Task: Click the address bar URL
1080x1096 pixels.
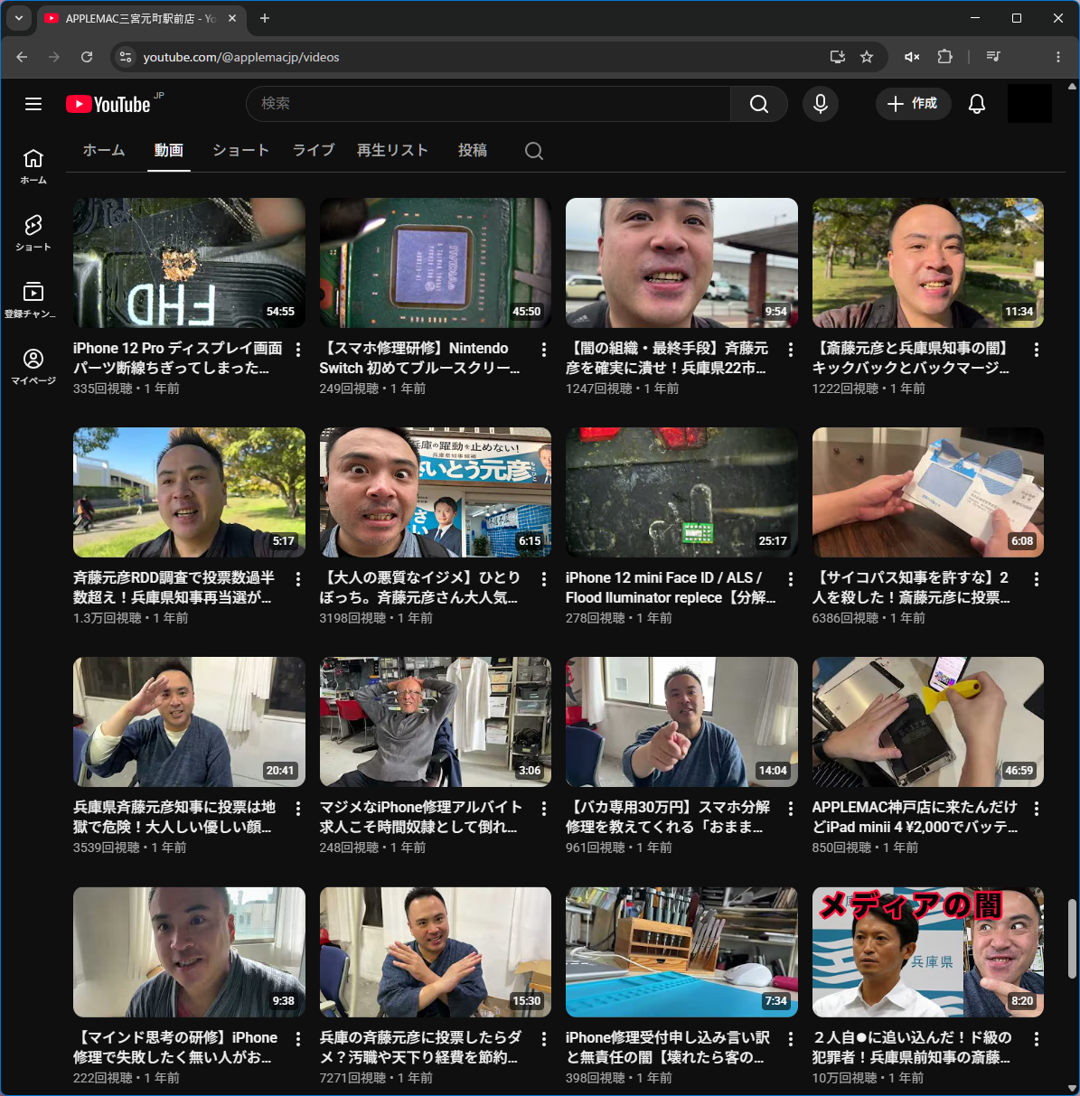Action: click(x=241, y=57)
